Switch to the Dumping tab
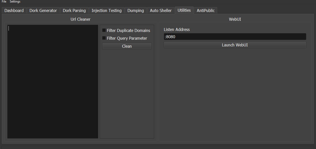316x149 pixels. click(136, 10)
